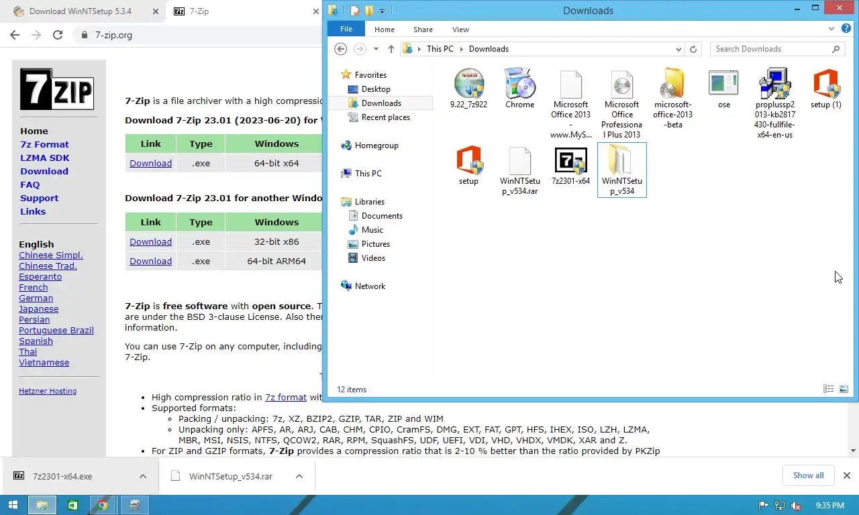The image size is (859, 515).
Task: Click the Show all downloads button
Action: point(808,475)
